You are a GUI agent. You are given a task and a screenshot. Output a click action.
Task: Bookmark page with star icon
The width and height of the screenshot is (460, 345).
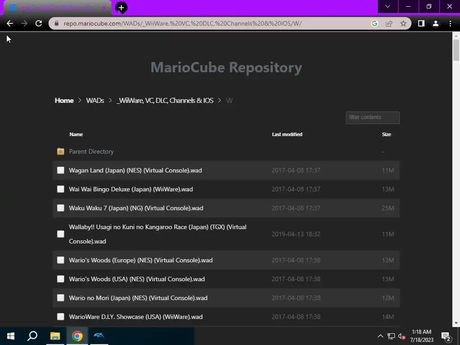pos(403,23)
